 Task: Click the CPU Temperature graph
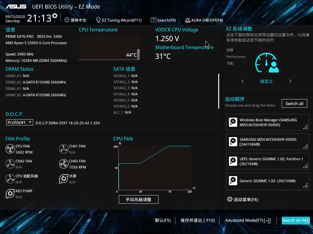[x=109, y=48]
